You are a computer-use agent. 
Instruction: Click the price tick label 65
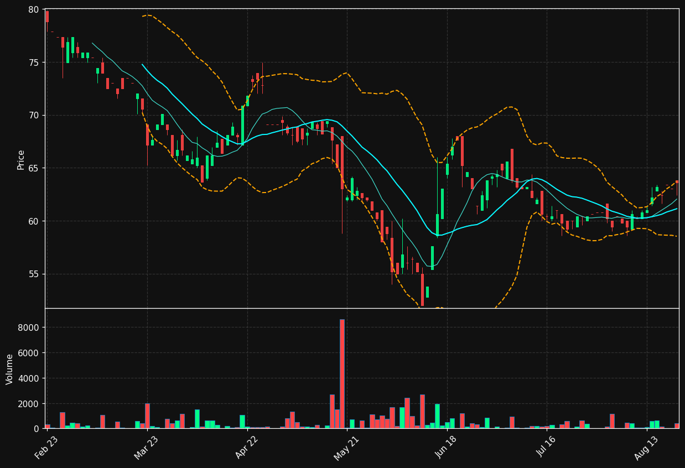(x=34, y=168)
